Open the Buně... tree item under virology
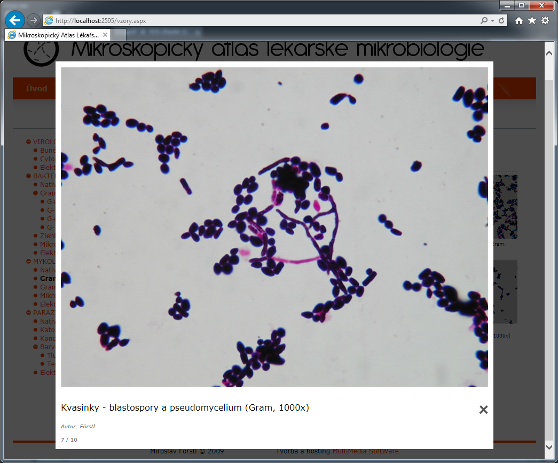The image size is (558, 463). 48,150
